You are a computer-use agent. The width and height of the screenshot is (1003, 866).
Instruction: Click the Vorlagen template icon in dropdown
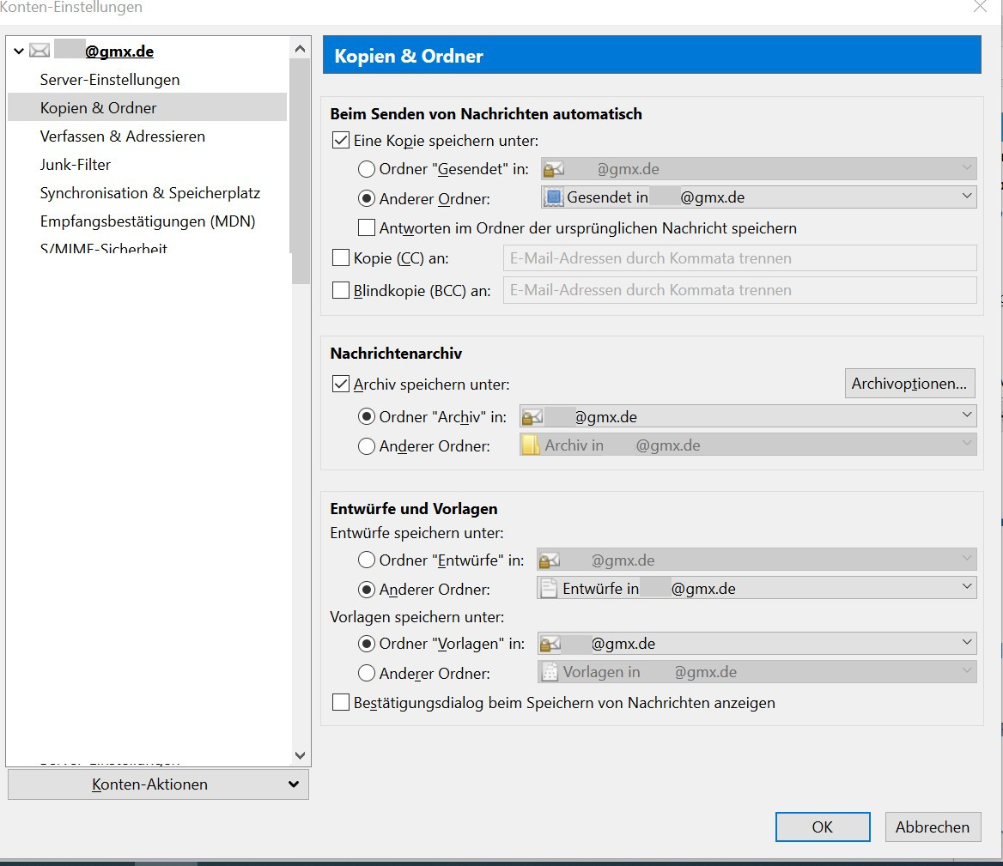(x=549, y=672)
